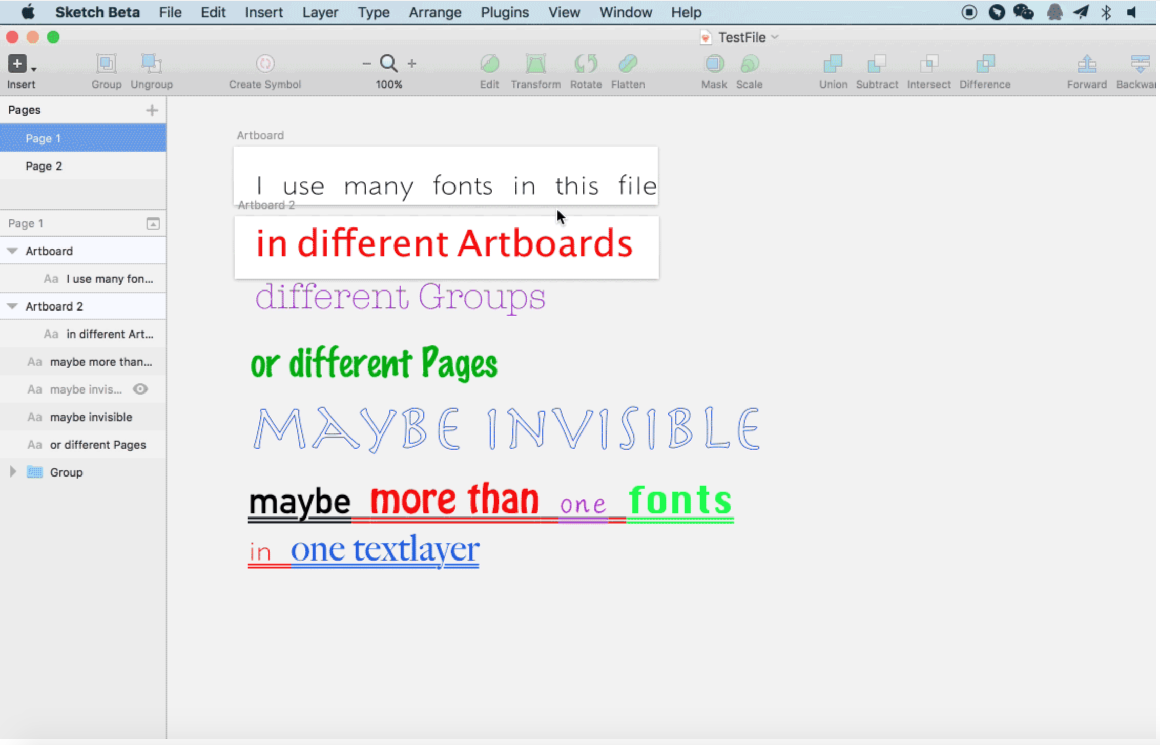
Task: Zoom in using the plus button
Action: (x=412, y=63)
